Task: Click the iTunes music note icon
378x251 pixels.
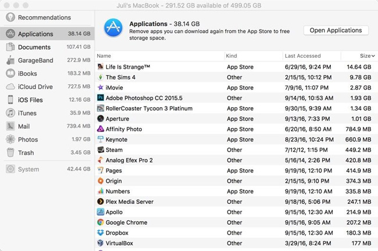Action: [10, 113]
